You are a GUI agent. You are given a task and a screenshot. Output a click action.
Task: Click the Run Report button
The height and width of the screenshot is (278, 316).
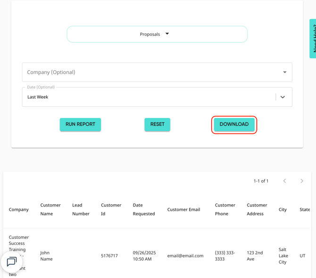pos(80,124)
